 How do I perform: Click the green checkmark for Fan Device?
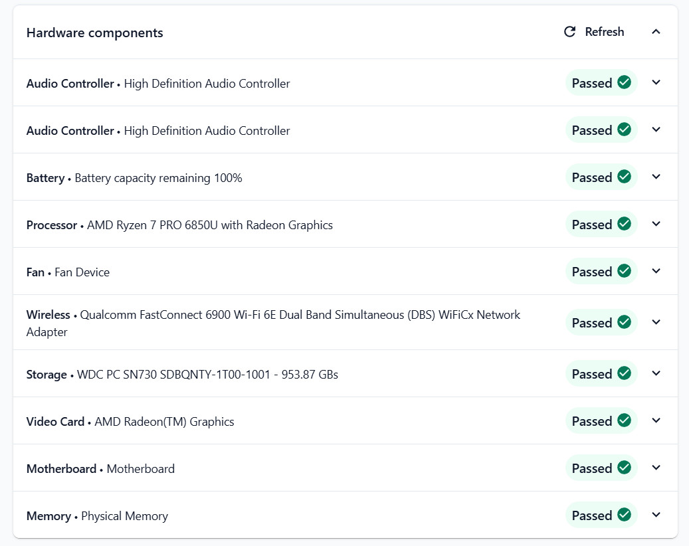[624, 270]
